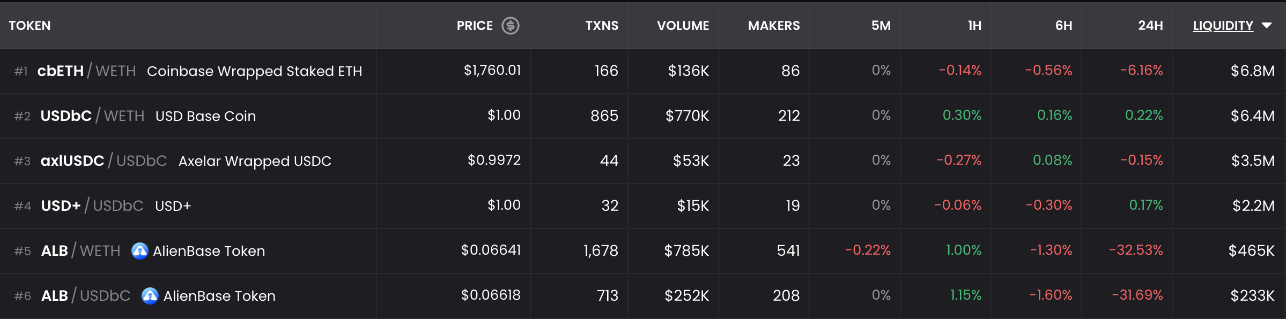Click the $785K volume cell
Screen dimensions: 1286x319
click(x=686, y=250)
